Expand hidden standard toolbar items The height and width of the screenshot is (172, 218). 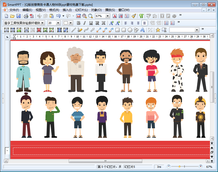click(x=180, y=15)
